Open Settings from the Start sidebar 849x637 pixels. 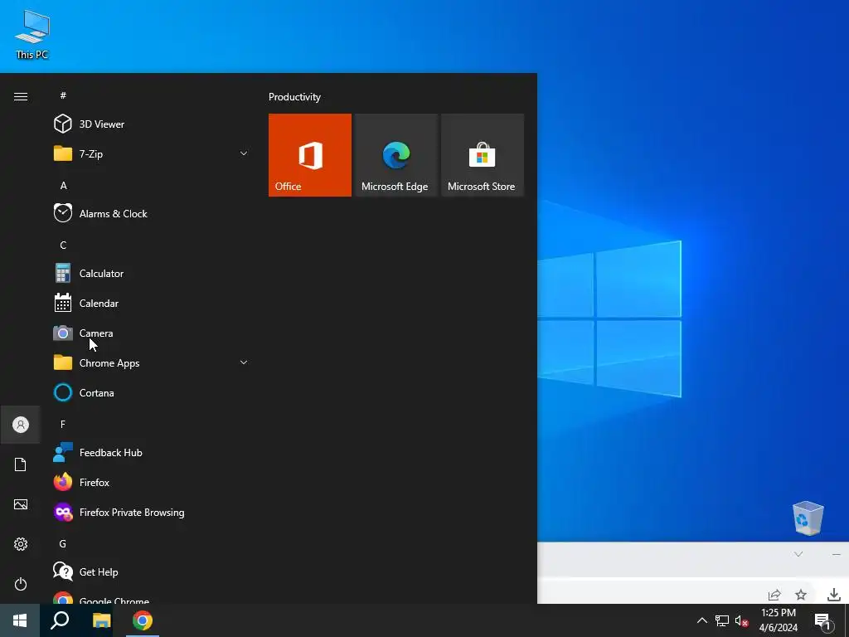pos(21,544)
